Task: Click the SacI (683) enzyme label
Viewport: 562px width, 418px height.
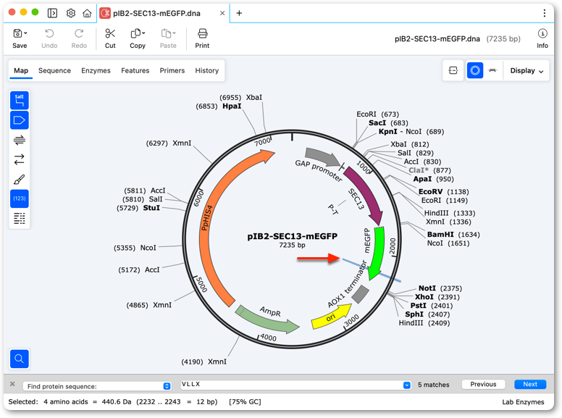Action: click(x=388, y=123)
